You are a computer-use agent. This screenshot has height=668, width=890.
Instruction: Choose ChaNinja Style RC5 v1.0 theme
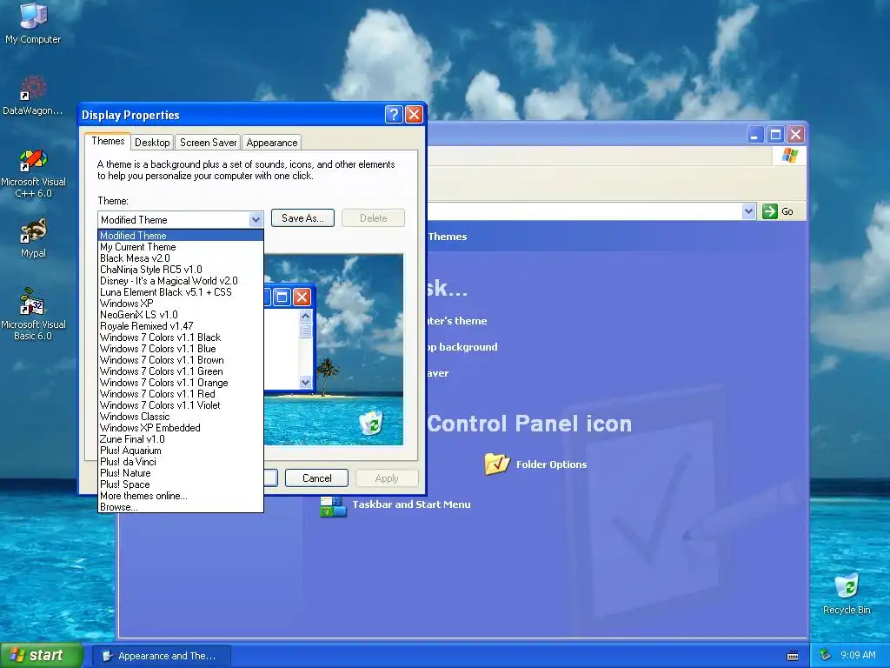(181, 270)
